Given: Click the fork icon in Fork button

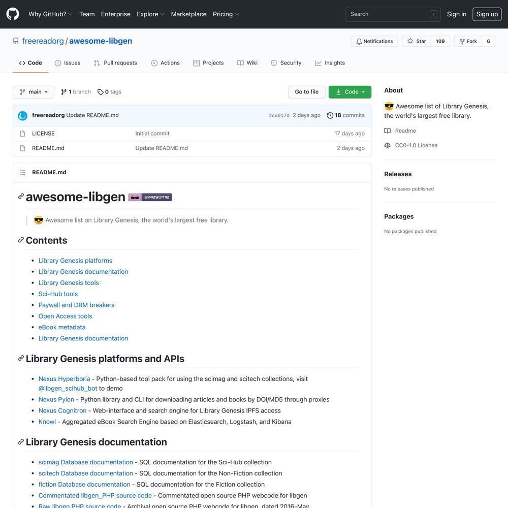Looking at the screenshot, I should [x=462, y=41].
